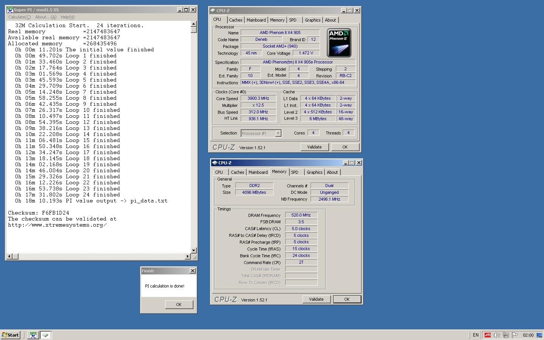
Task: Click Super PI vertical scrollbar down arrow
Action: click(194, 250)
